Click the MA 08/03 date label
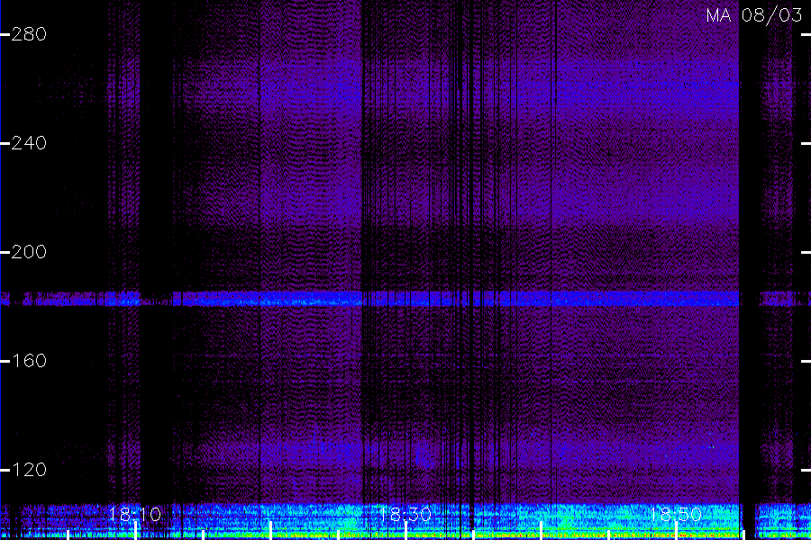811x540 pixels. point(754,15)
